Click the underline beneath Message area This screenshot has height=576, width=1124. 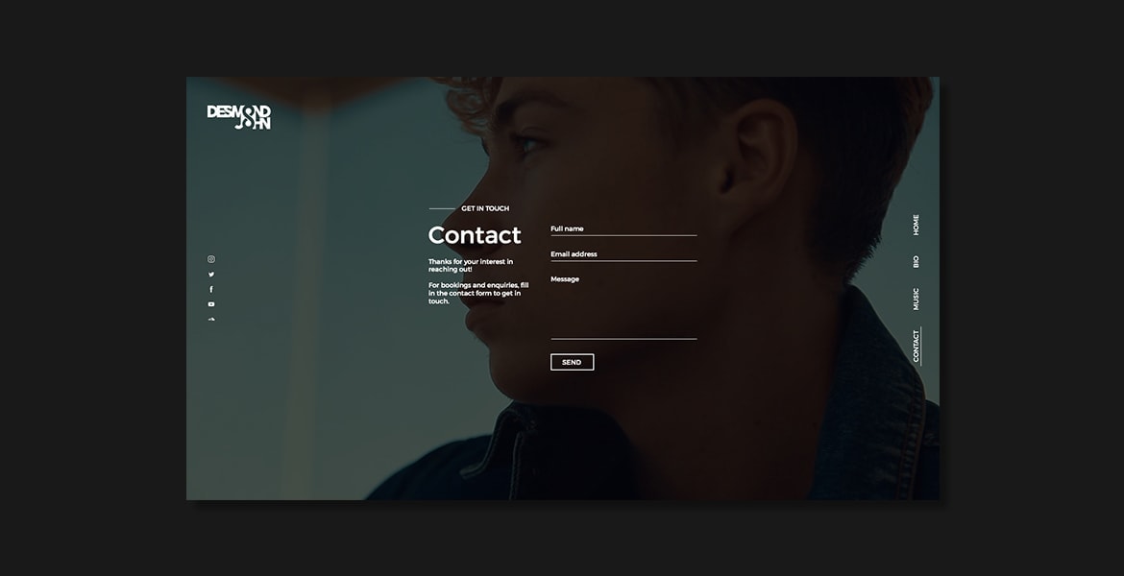623,339
